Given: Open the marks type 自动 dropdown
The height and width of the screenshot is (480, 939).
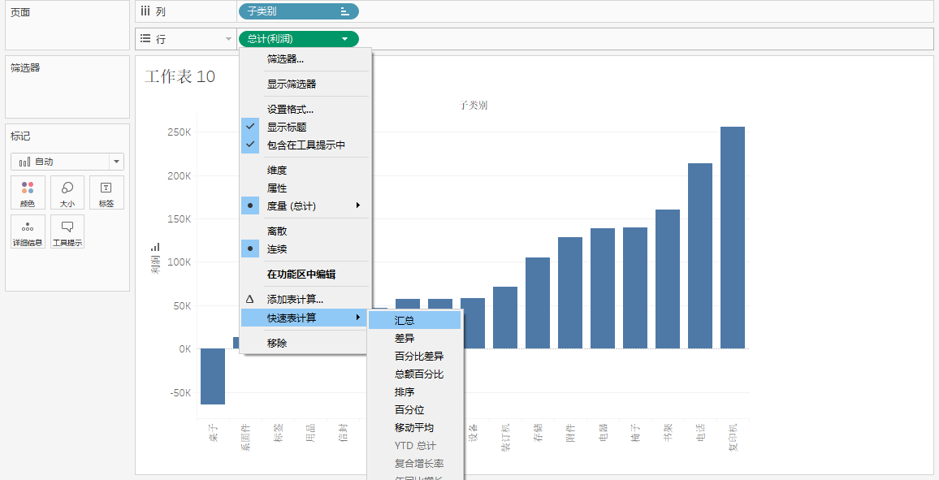Looking at the screenshot, I should point(116,162).
